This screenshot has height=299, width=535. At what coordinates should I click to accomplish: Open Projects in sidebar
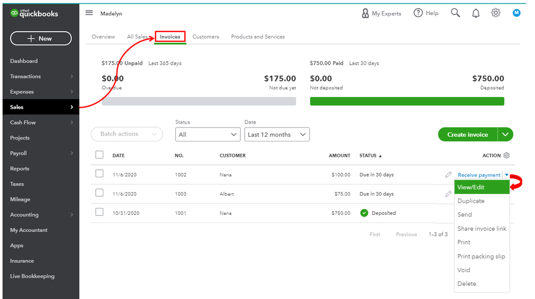[x=20, y=138]
